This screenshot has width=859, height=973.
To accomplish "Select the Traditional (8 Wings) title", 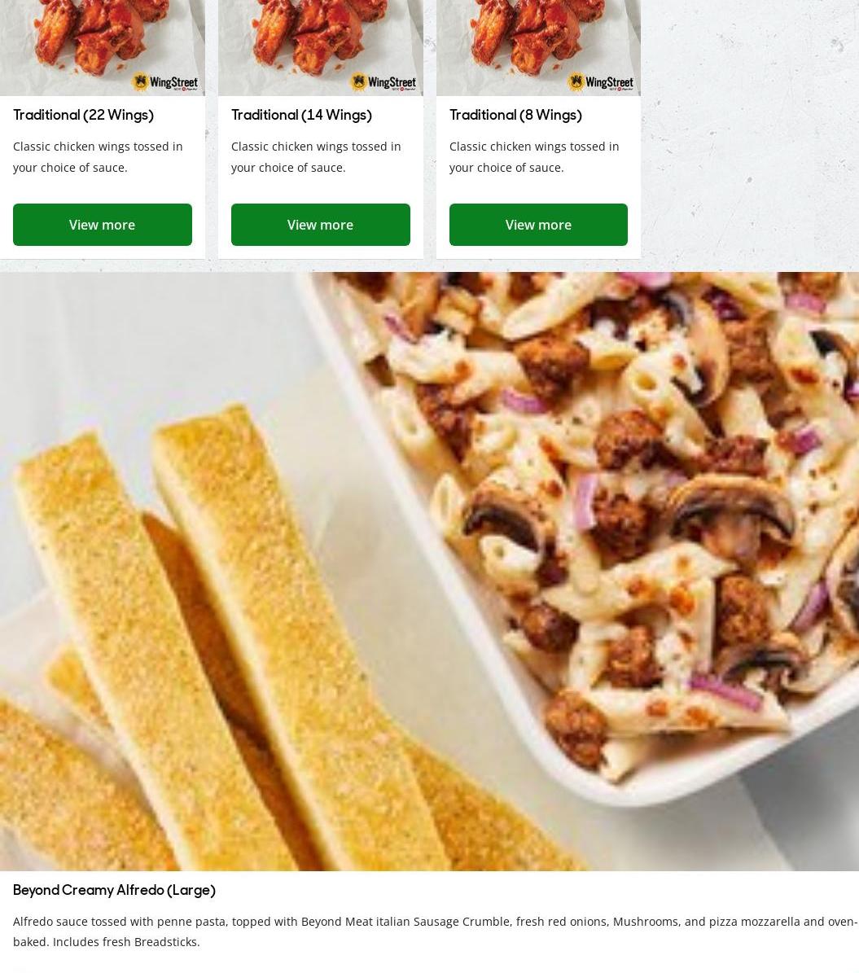I will 515,116.
